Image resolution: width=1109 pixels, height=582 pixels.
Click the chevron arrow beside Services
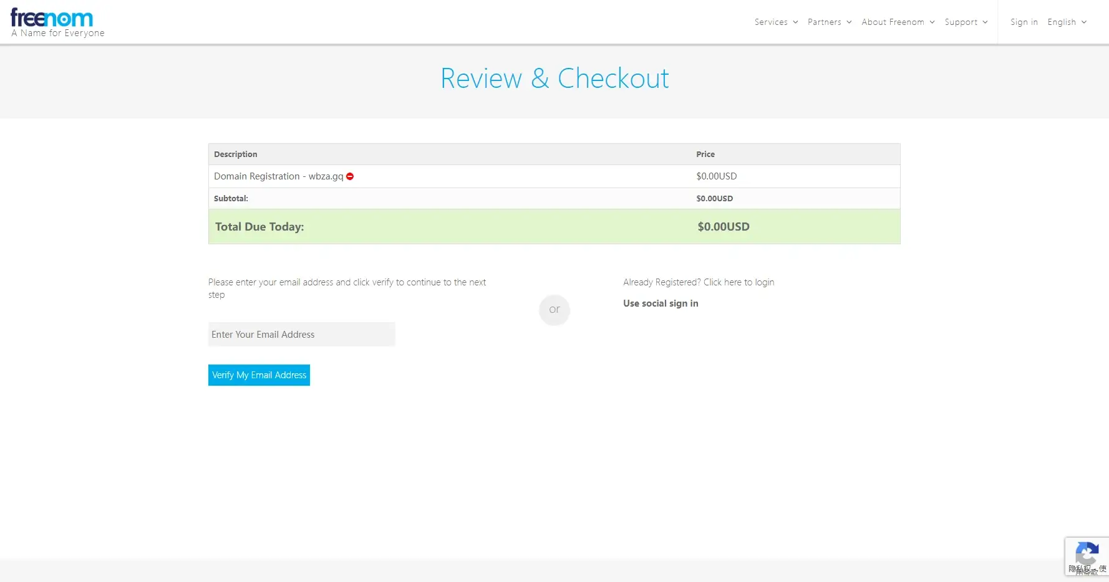(x=795, y=22)
